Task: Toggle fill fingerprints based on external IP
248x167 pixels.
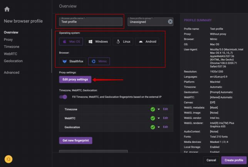Action: click(x=63, y=97)
